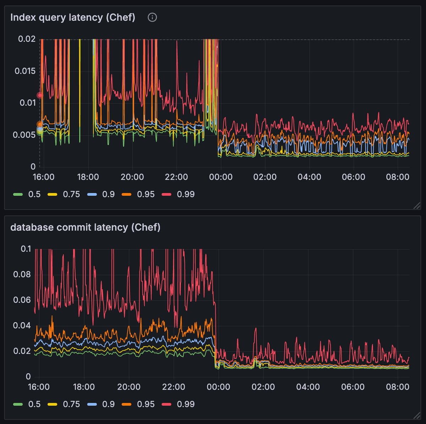Grab resize handle of database commit latency panel
The image size is (426, 424).
[417, 415]
